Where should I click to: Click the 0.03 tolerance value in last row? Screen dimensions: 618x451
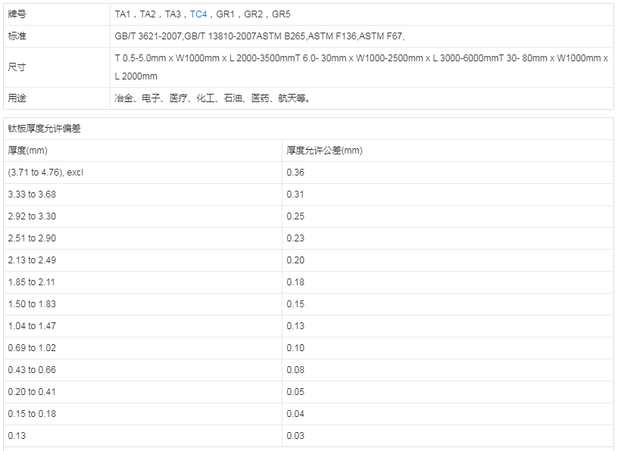(x=295, y=436)
